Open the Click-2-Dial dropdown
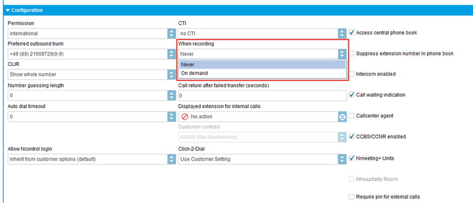The height and width of the screenshot is (203, 473). [x=262, y=159]
